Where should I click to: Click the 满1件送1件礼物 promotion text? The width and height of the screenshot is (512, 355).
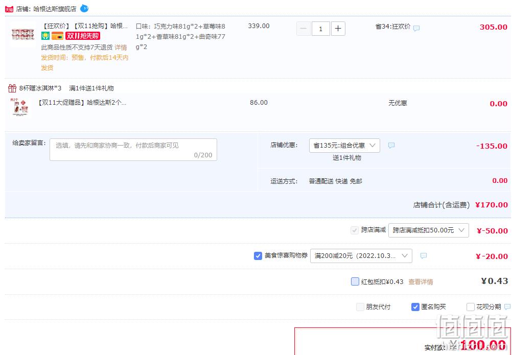click(91, 88)
